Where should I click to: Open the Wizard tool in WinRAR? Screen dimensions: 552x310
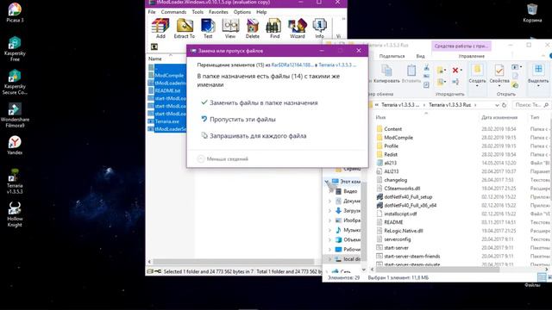[x=297, y=28]
